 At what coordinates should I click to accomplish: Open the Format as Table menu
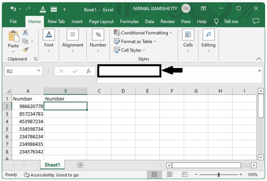(135, 41)
